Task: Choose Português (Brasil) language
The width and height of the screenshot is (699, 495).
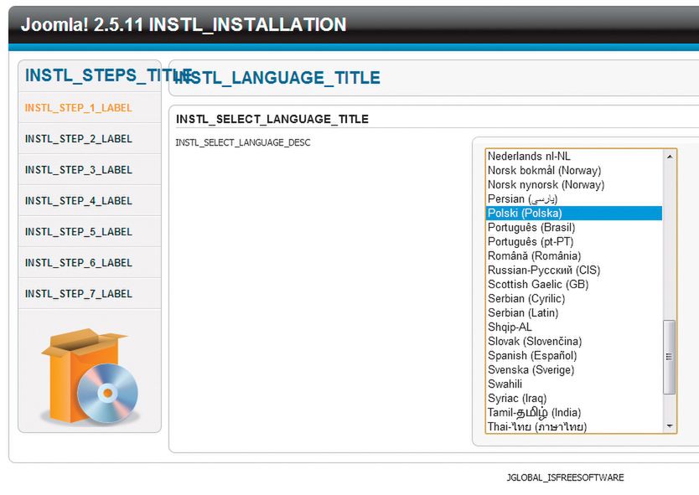Action: click(573, 227)
